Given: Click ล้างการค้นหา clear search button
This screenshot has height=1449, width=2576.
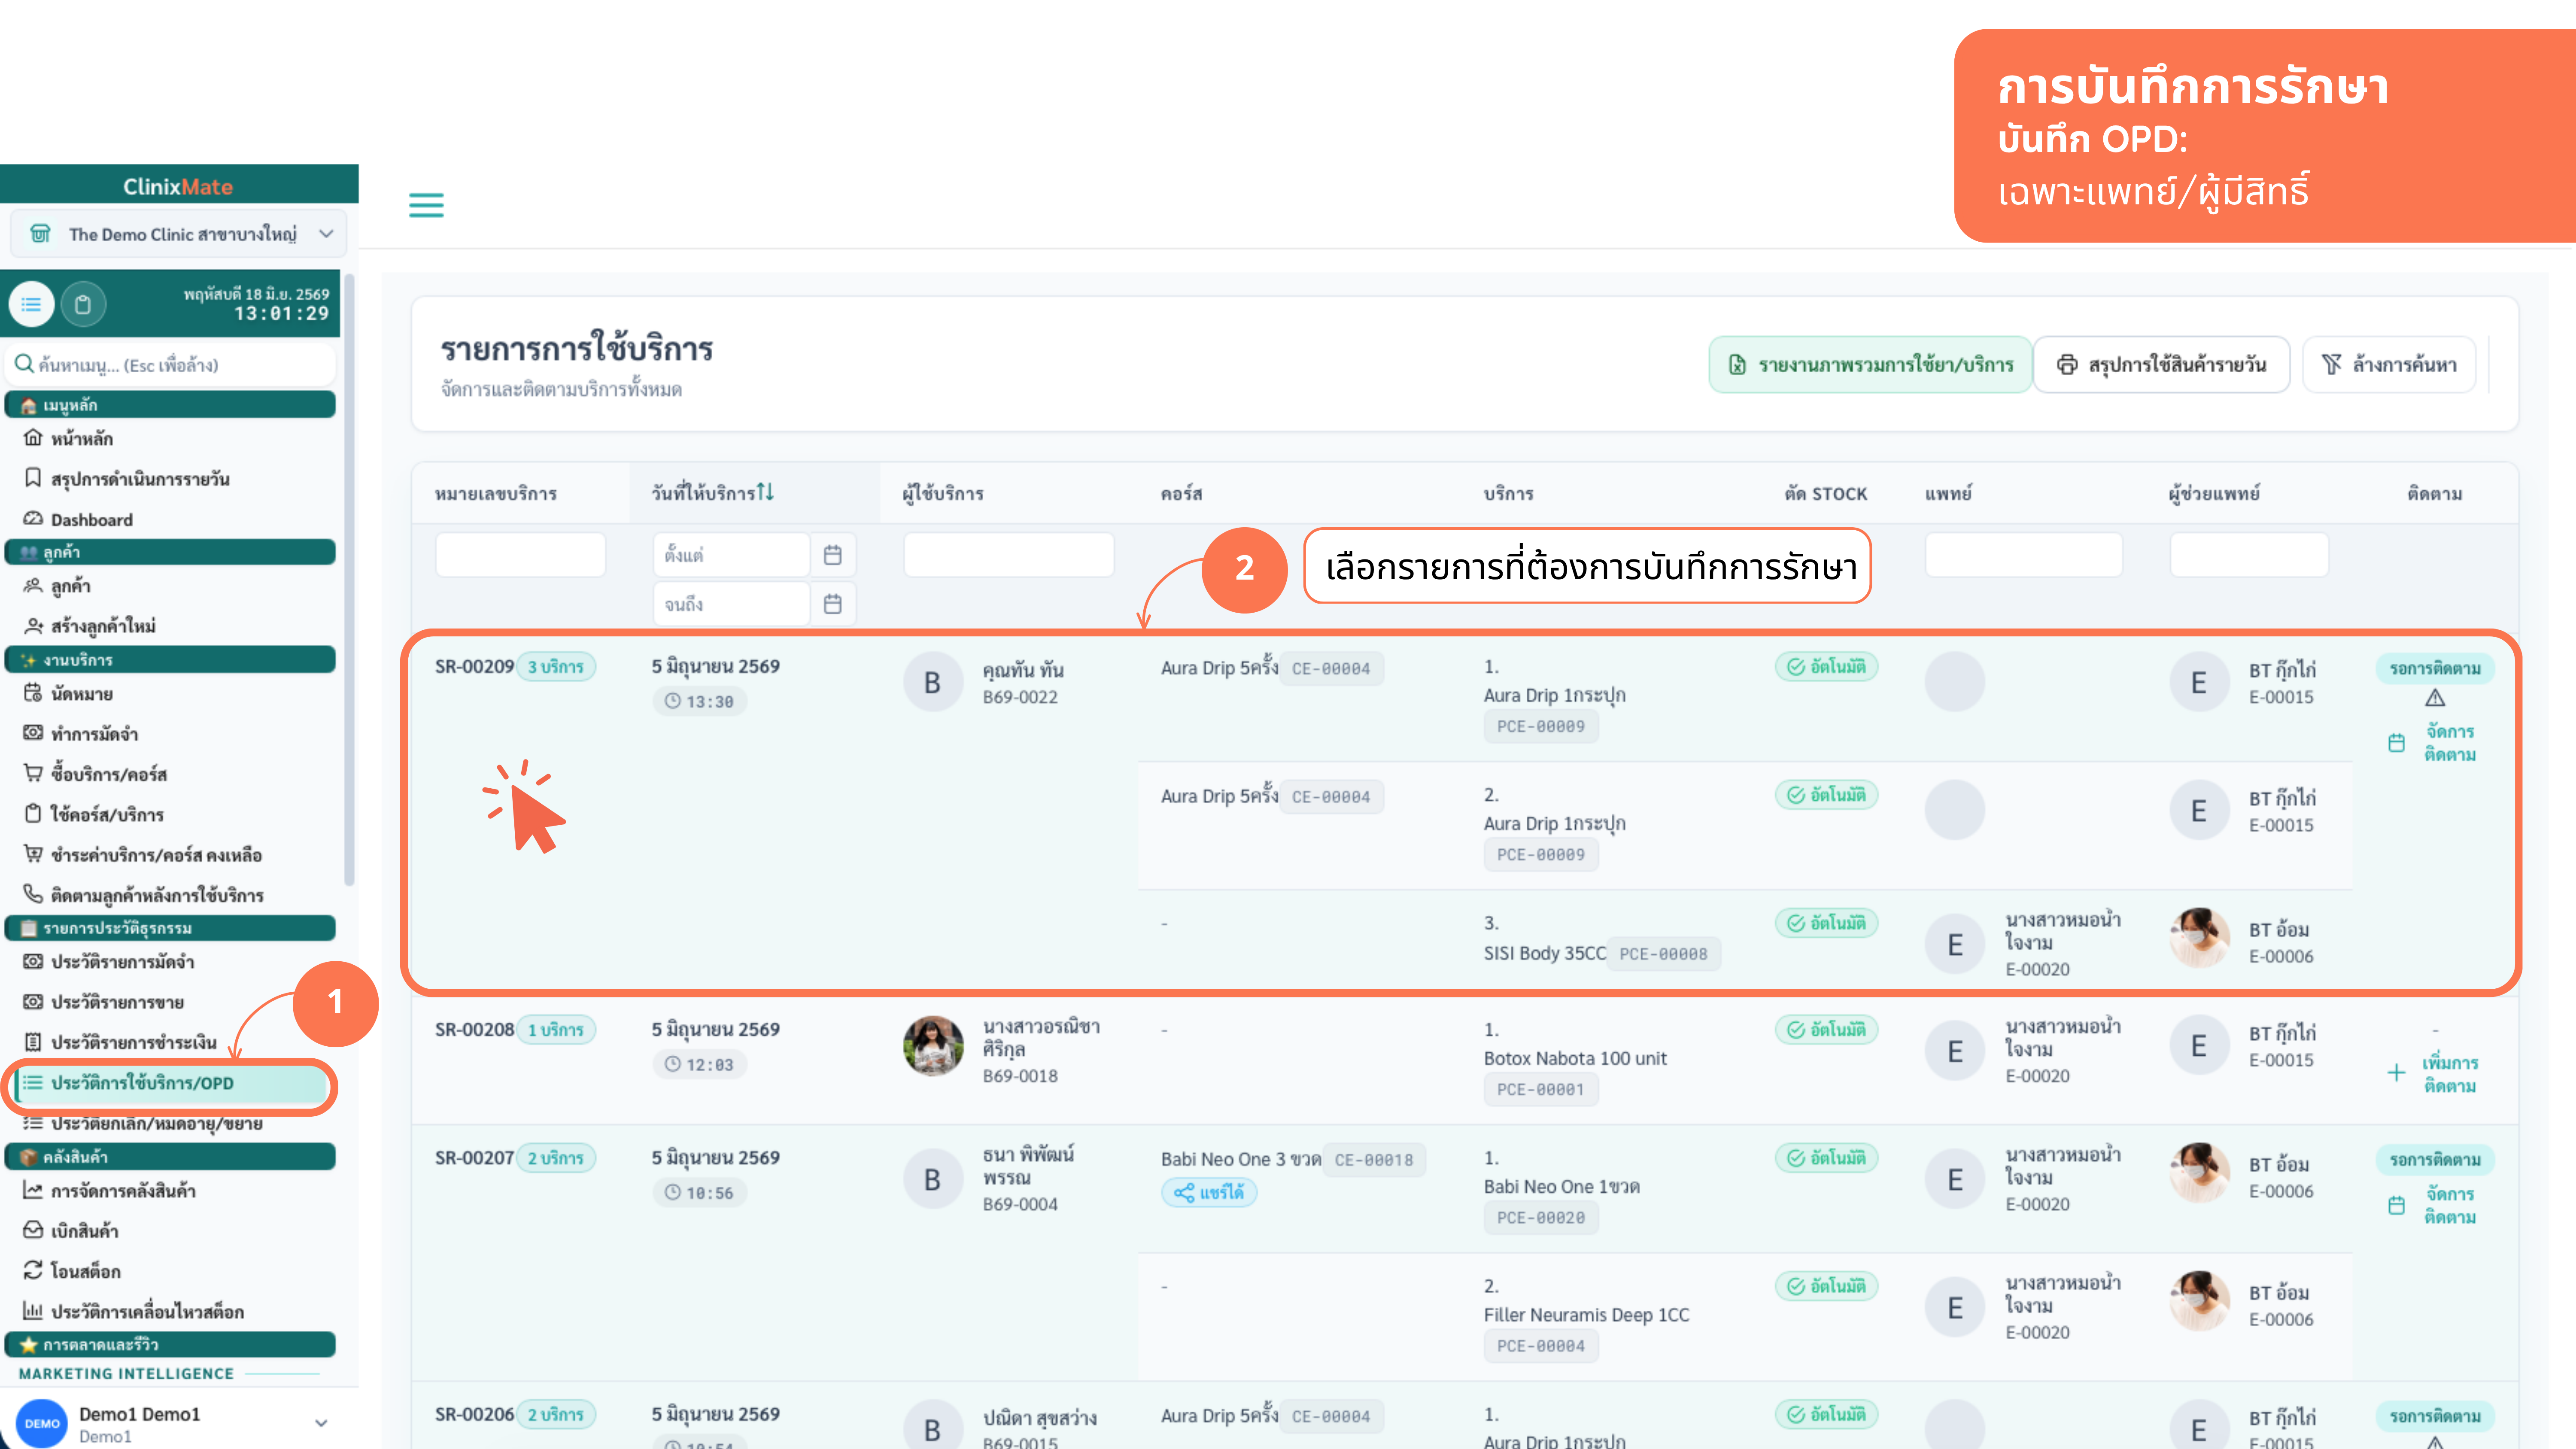Looking at the screenshot, I should [x=2388, y=365].
